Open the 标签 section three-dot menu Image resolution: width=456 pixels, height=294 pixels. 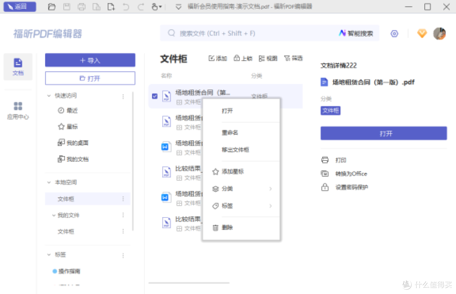point(123,255)
